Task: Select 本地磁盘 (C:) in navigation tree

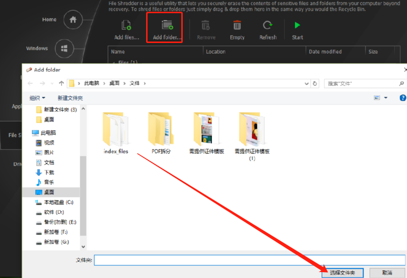Action: (58, 202)
